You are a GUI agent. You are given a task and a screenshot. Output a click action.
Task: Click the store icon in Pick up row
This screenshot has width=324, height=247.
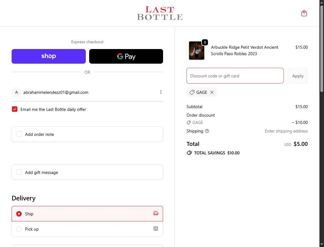(x=156, y=228)
